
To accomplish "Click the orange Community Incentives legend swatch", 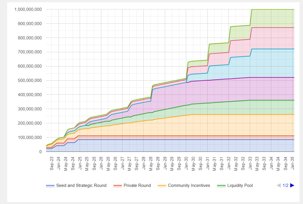I will click(x=162, y=186).
